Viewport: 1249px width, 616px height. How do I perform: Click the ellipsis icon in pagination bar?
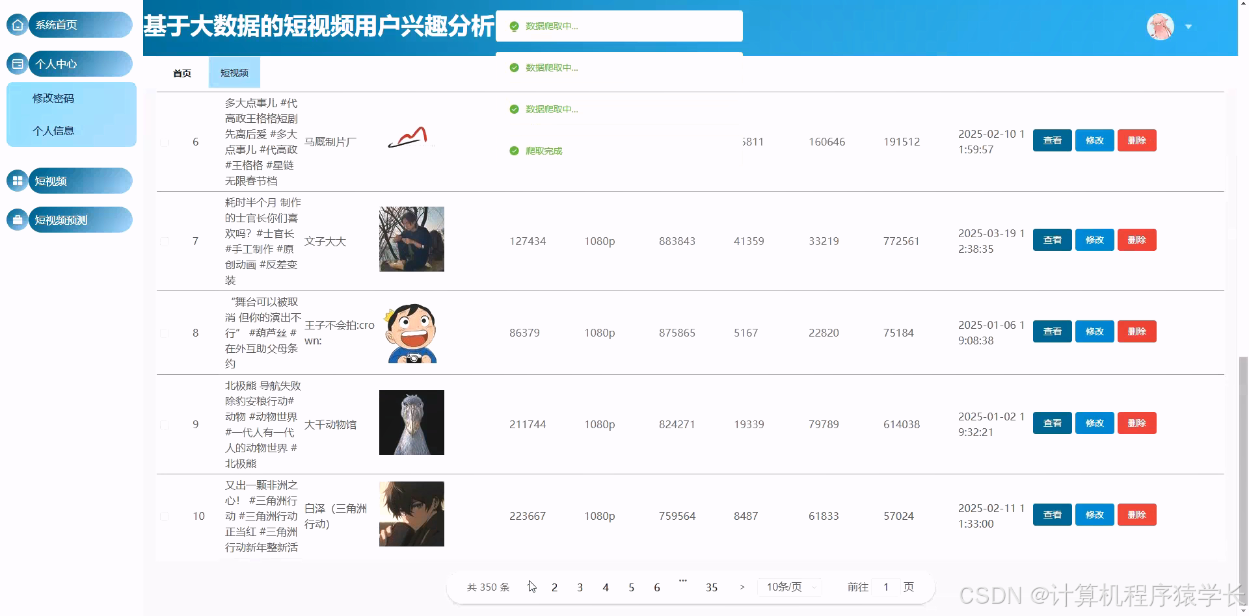click(682, 582)
